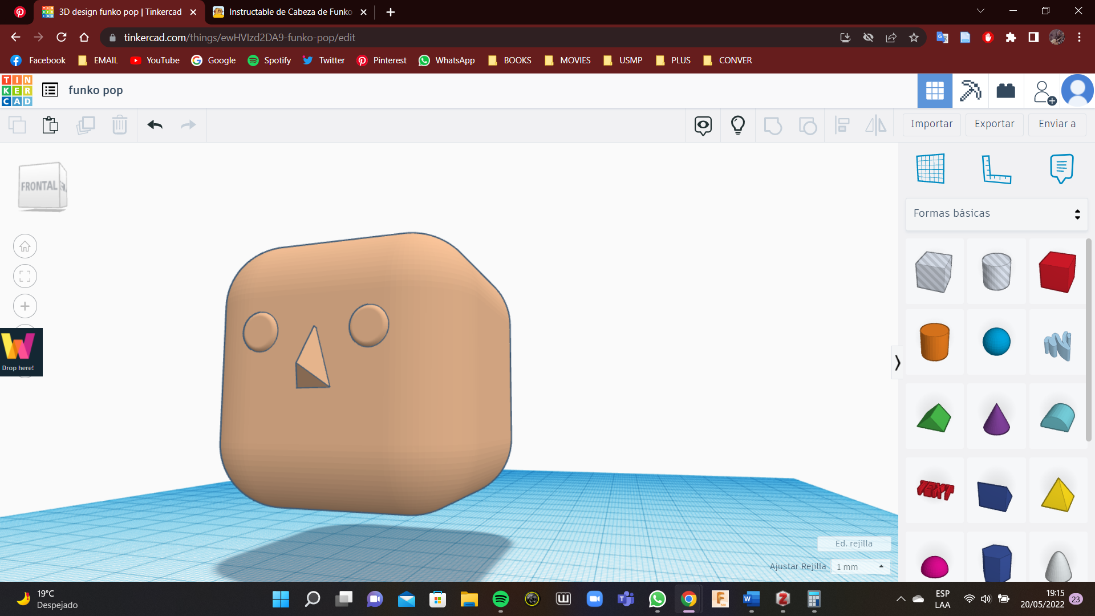Select the Workplane tool icon

pyautogui.click(x=930, y=169)
